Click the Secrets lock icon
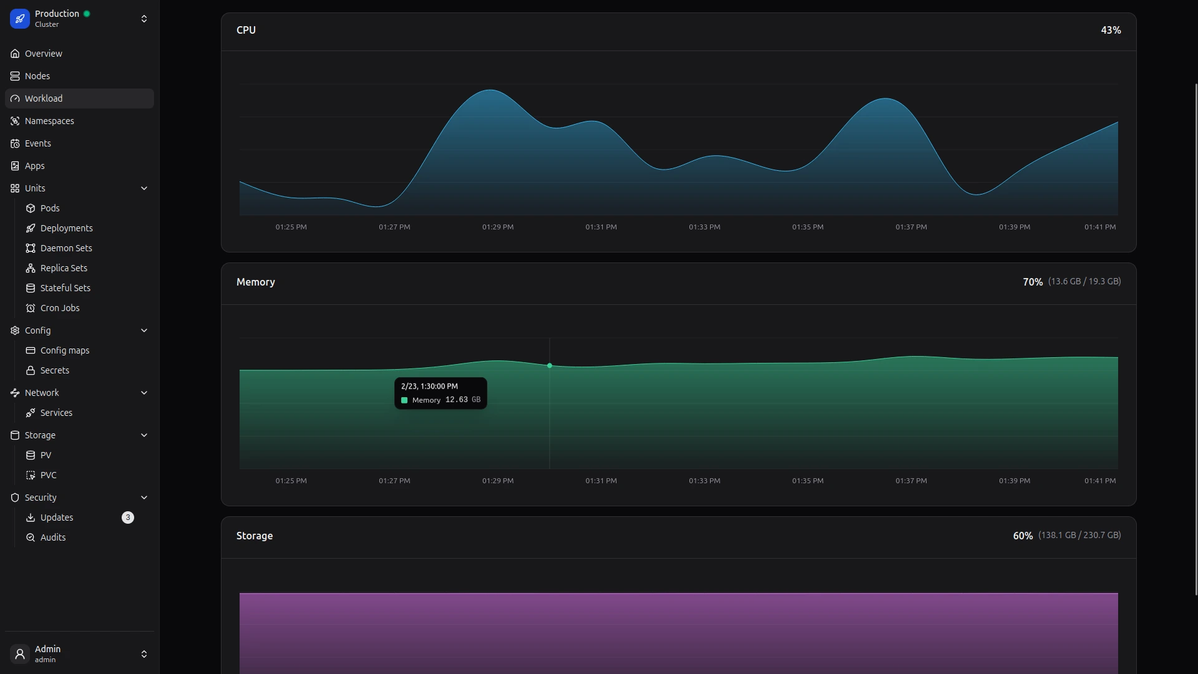 tap(31, 370)
